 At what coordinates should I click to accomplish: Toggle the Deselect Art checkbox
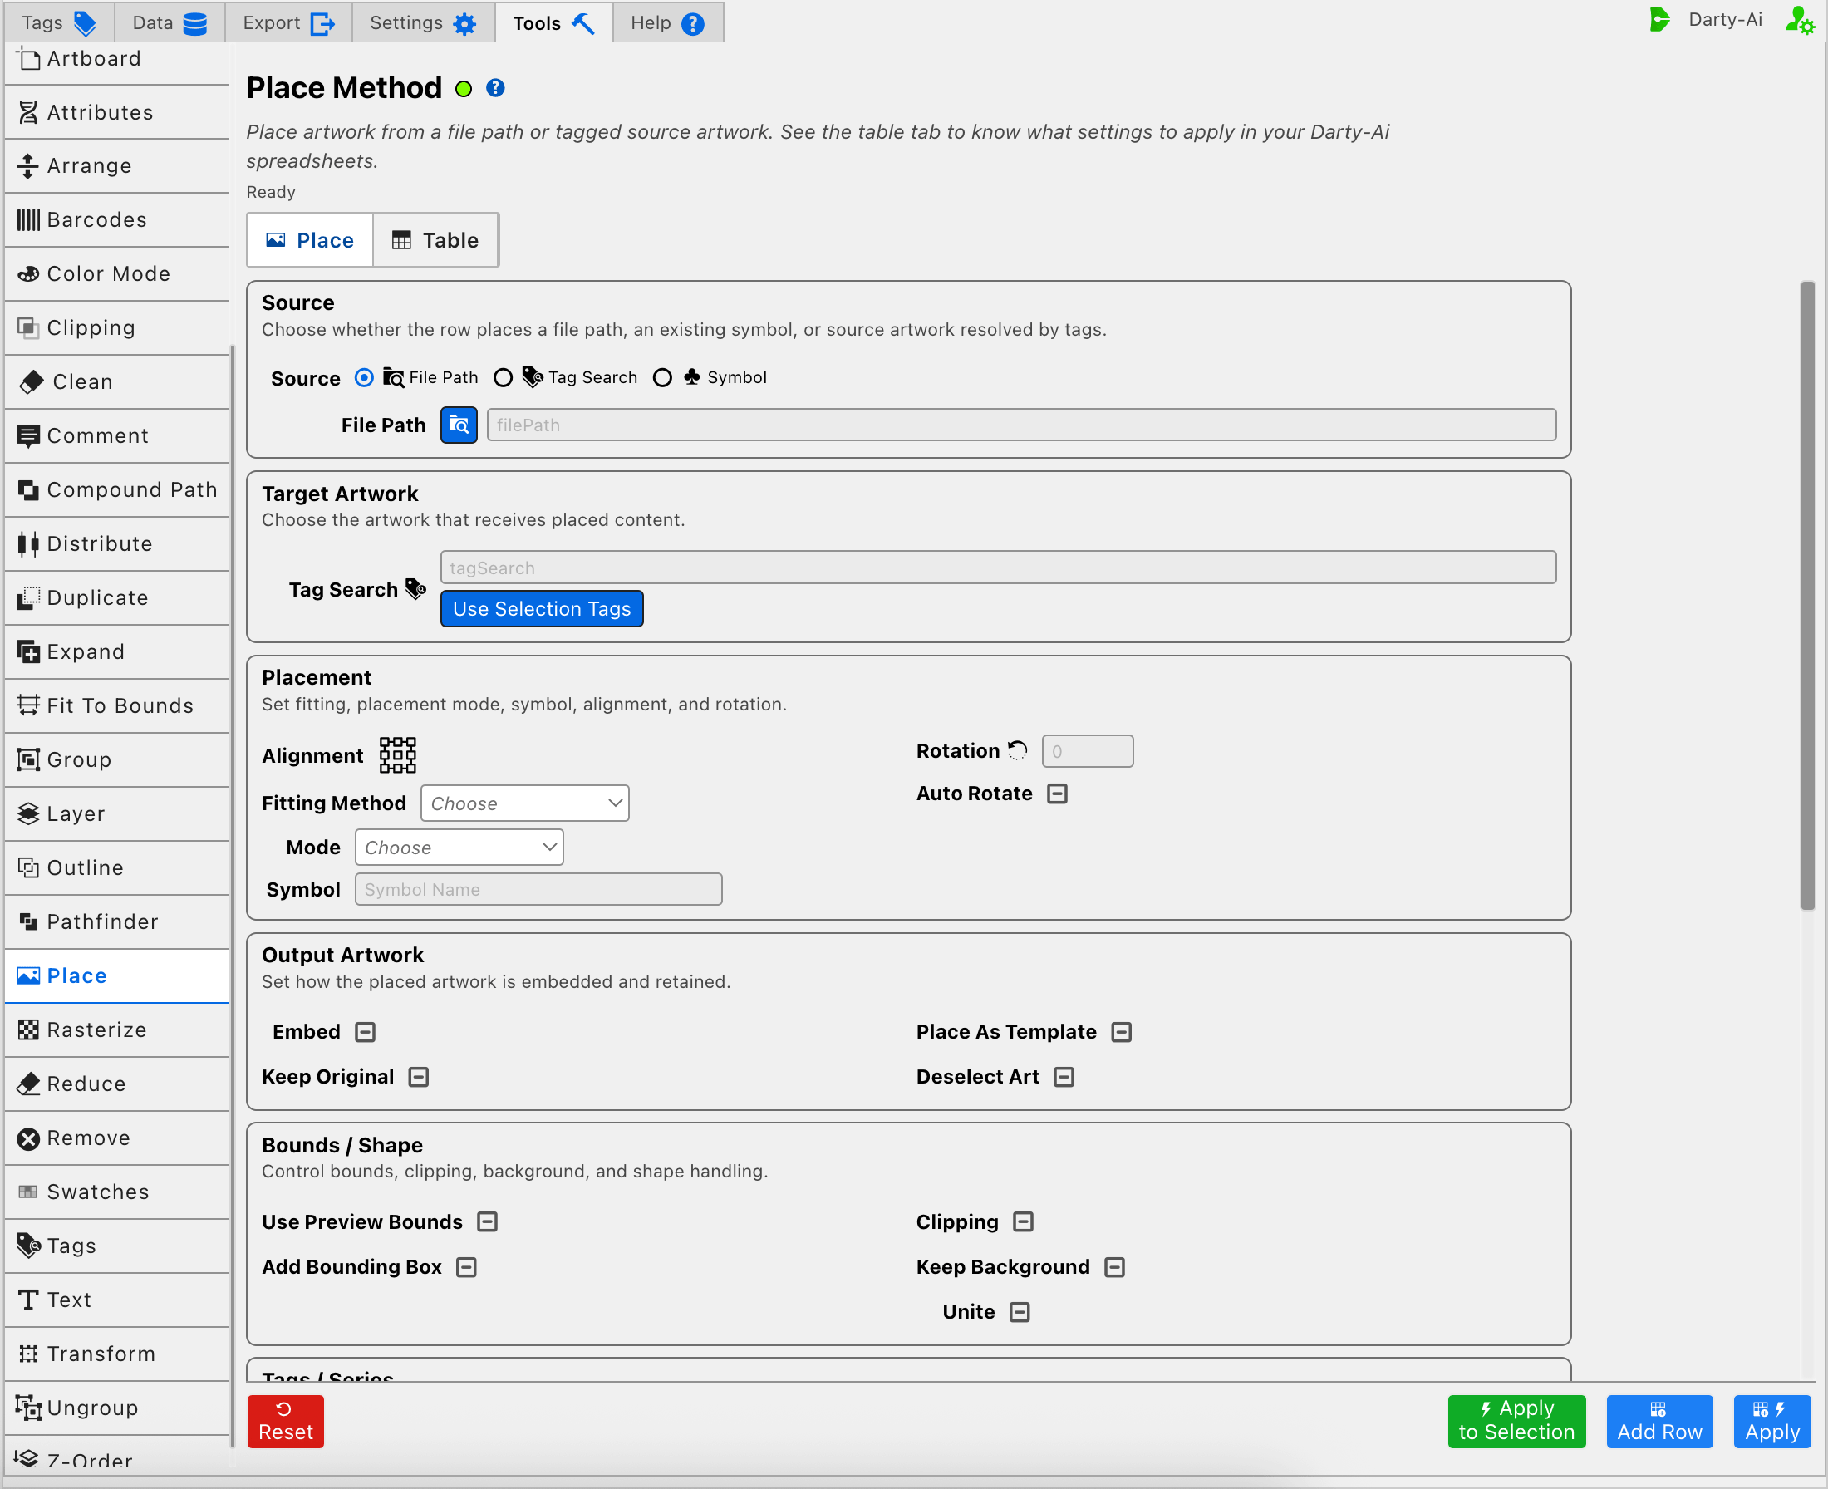1064,1076
